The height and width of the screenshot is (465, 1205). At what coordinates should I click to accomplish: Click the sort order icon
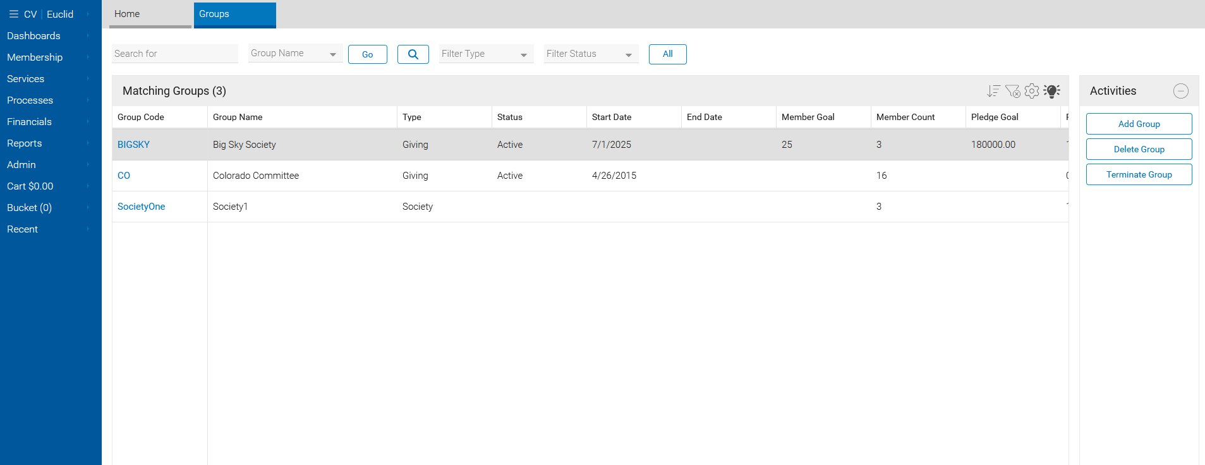click(993, 91)
